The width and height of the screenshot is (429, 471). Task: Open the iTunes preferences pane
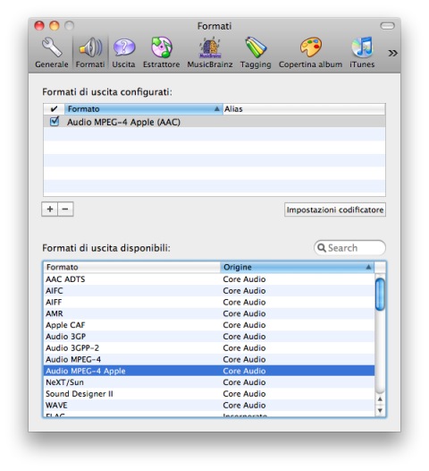(x=362, y=53)
